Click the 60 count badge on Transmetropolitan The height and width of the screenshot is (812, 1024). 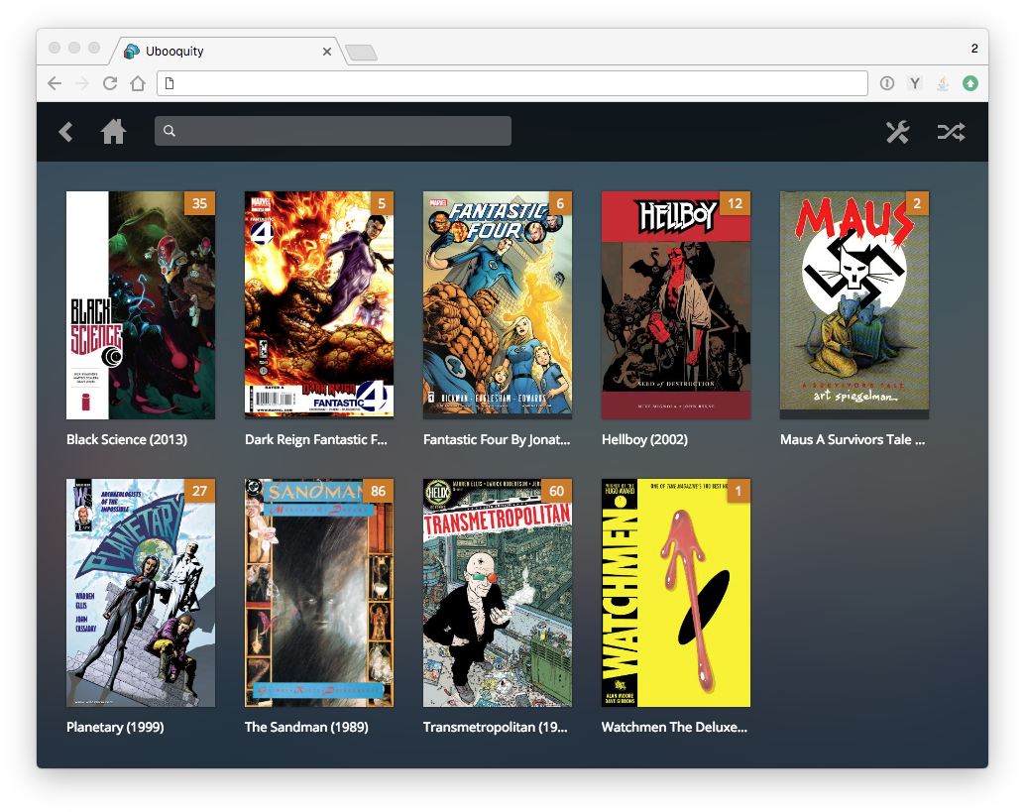[557, 491]
